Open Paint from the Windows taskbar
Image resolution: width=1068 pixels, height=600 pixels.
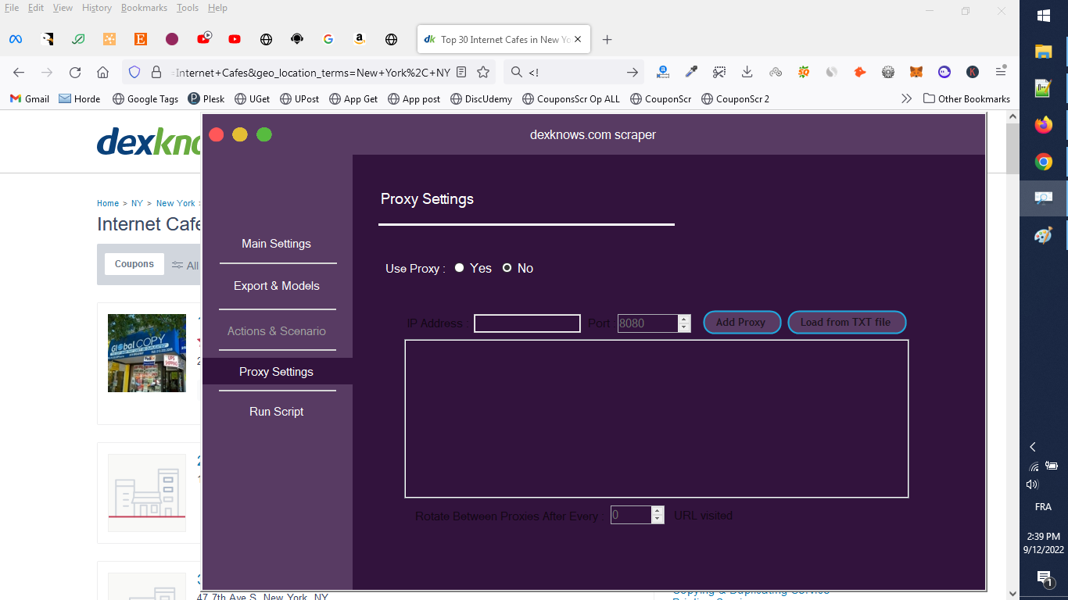[1044, 235]
